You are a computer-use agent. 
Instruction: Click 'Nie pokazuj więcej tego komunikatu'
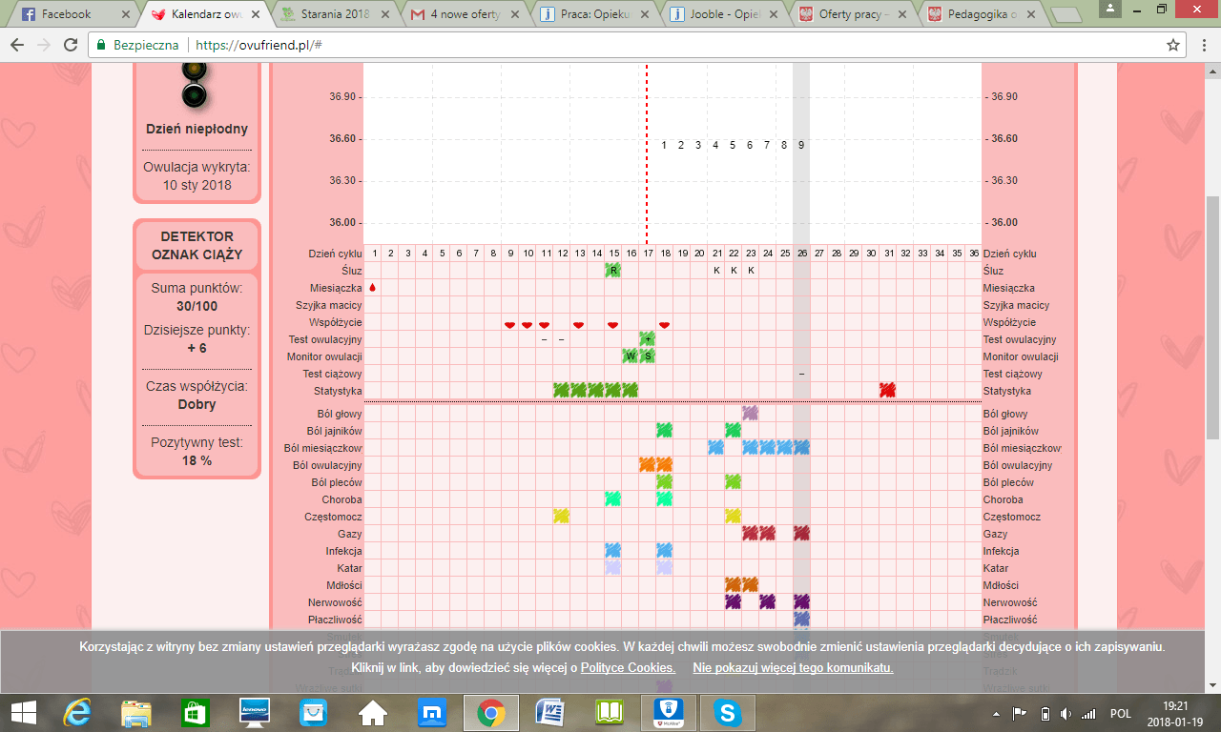click(x=793, y=668)
